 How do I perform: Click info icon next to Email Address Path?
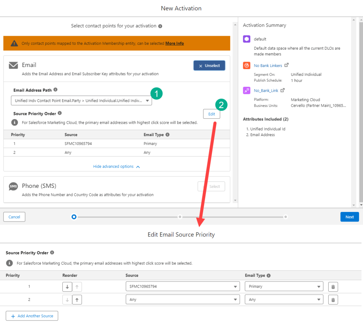55,90
